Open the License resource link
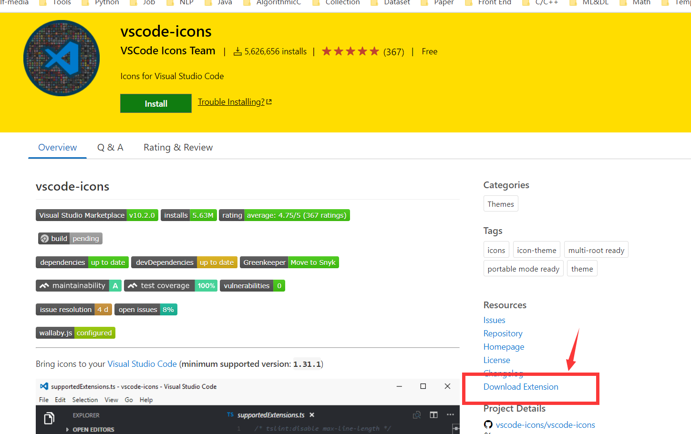Image resolution: width=691 pixels, height=434 pixels. tap(497, 360)
